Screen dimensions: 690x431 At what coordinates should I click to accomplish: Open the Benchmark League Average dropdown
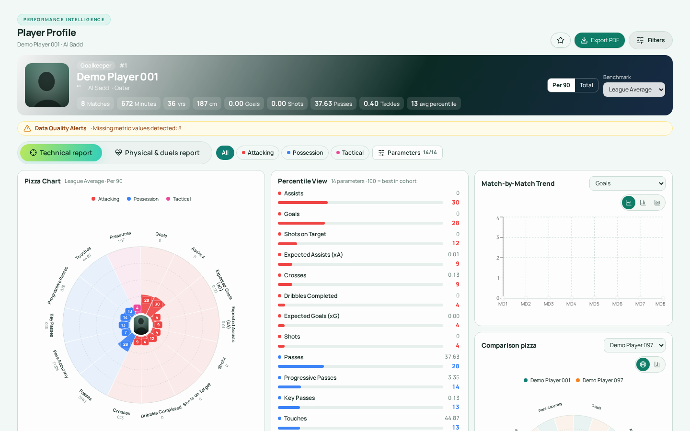click(634, 90)
